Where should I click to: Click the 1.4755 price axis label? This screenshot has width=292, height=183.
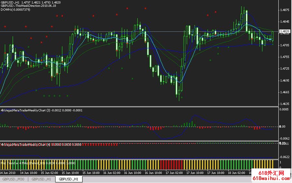pos(285,57)
